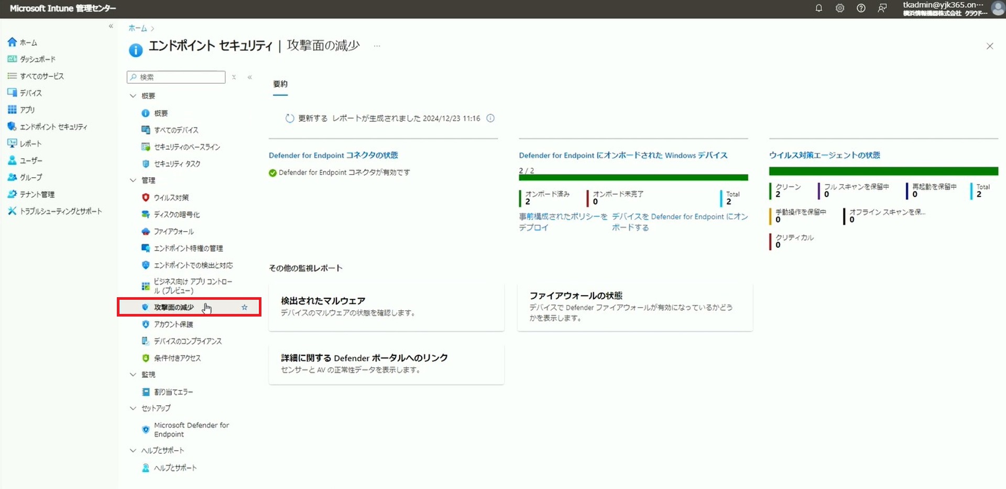This screenshot has width=1006, height=489.
Task: Open the onboarded Windows devices link
Action: coord(623,155)
